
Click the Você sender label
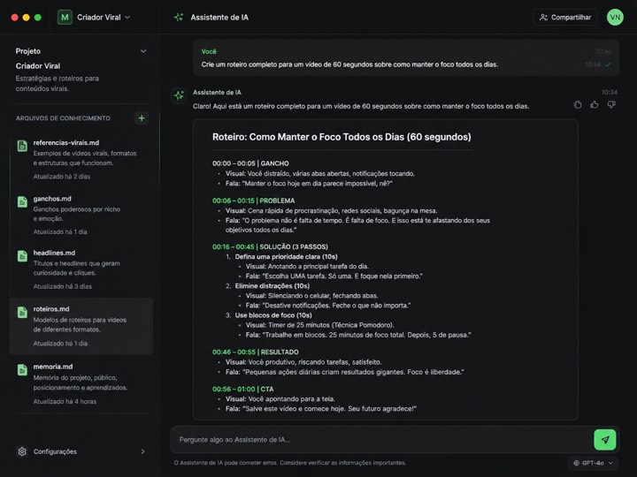[209, 51]
